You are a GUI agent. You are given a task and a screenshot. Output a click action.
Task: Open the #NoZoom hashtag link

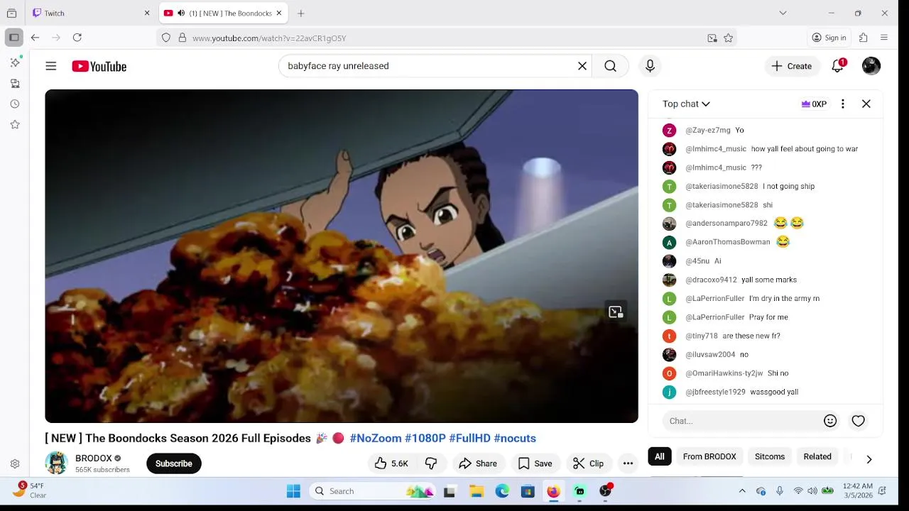[376, 438]
